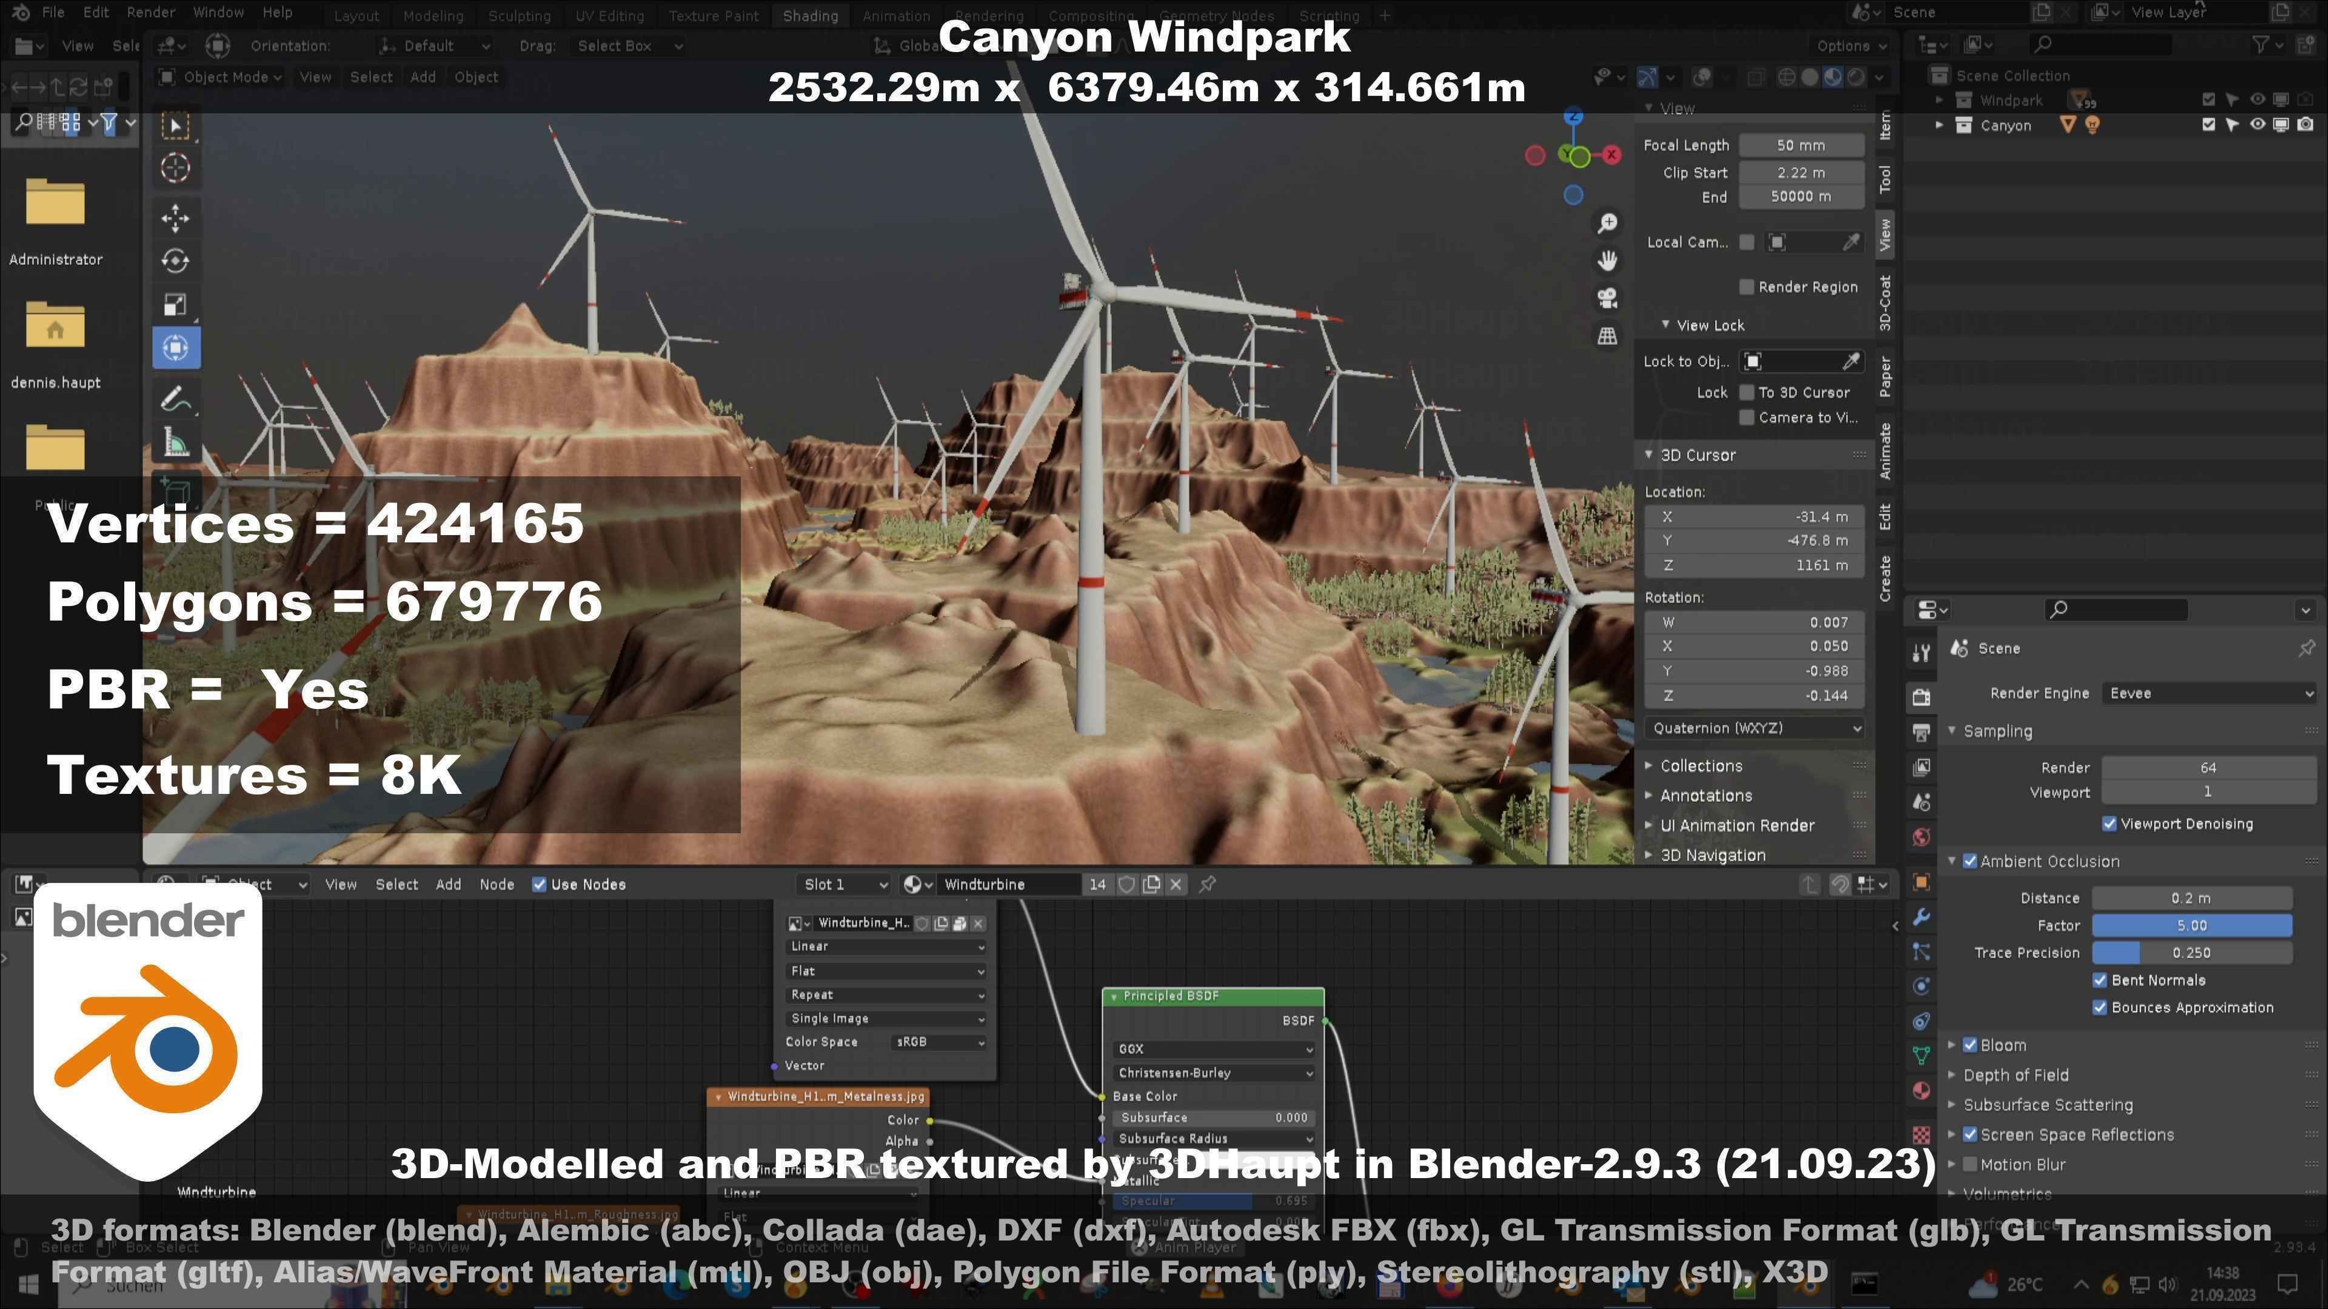Open the Material properties sphere icon
Screen dimensions: 2328x1309
(1921, 1090)
